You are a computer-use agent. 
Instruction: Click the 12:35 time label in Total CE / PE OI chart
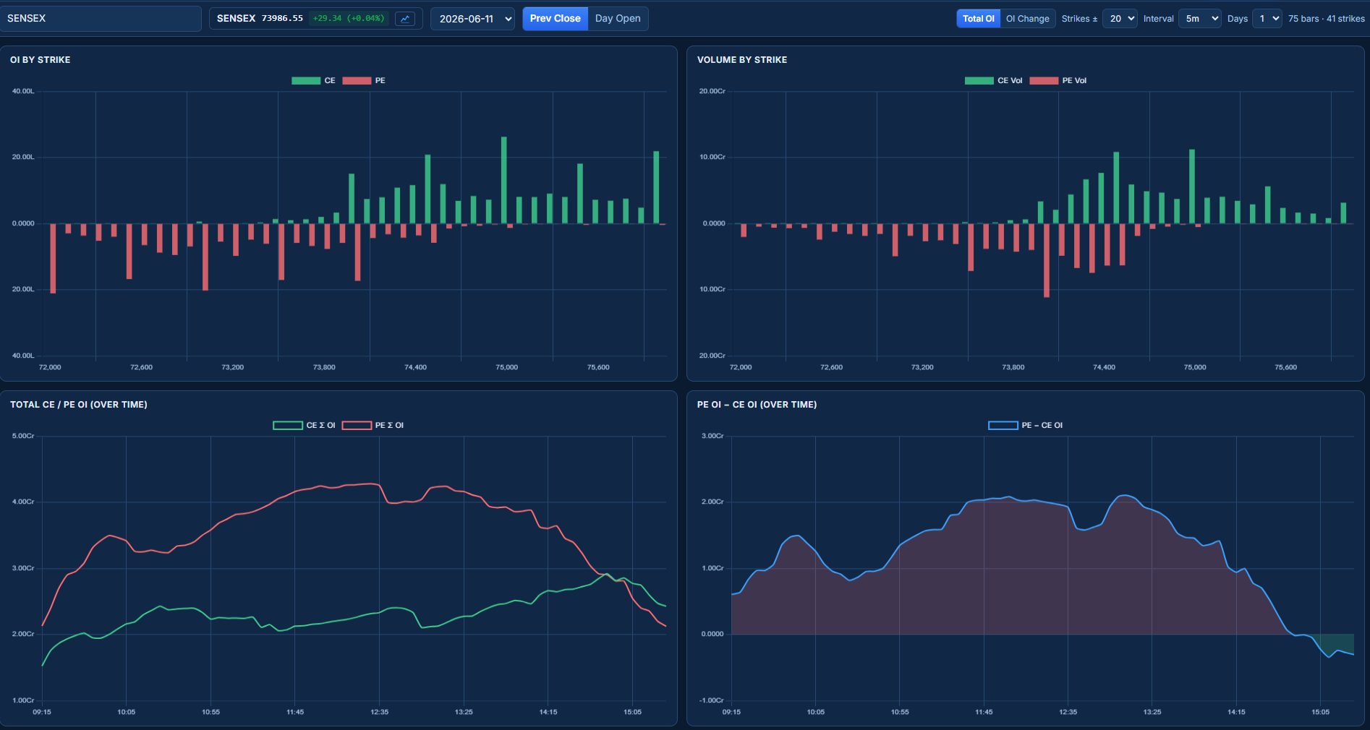pyautogui.click(x=380, y=713)
